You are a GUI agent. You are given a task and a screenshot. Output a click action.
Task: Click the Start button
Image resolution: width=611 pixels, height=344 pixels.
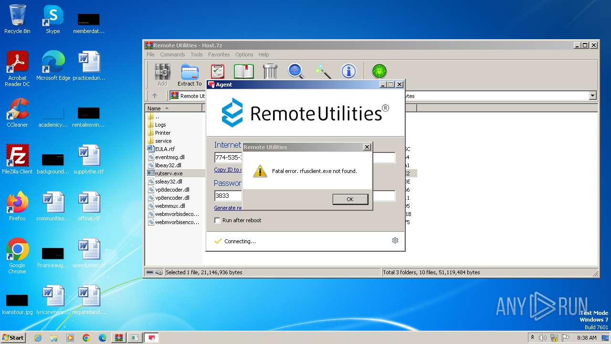point(13,338)
